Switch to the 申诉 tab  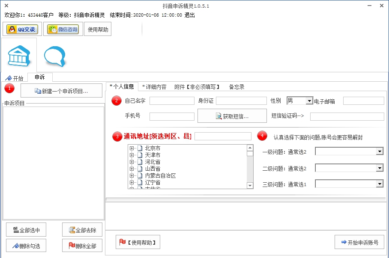point(40,77)
